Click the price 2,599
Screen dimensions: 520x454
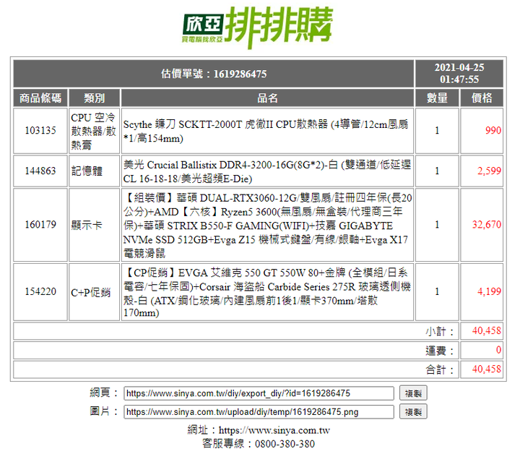[489, 171]
